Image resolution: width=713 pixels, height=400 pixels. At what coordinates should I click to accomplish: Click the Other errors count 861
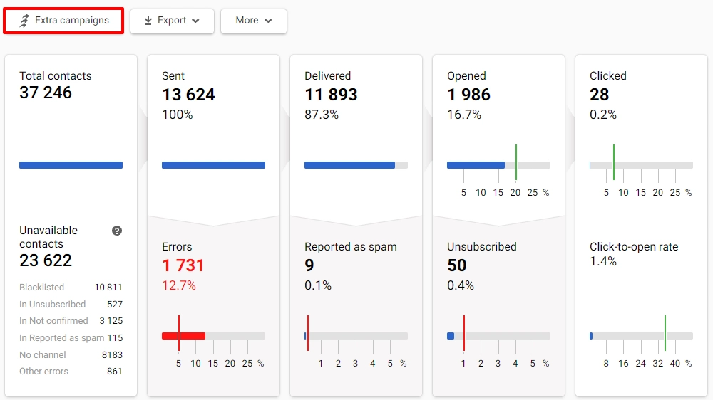pyautogui.click(x=115, y=372)
